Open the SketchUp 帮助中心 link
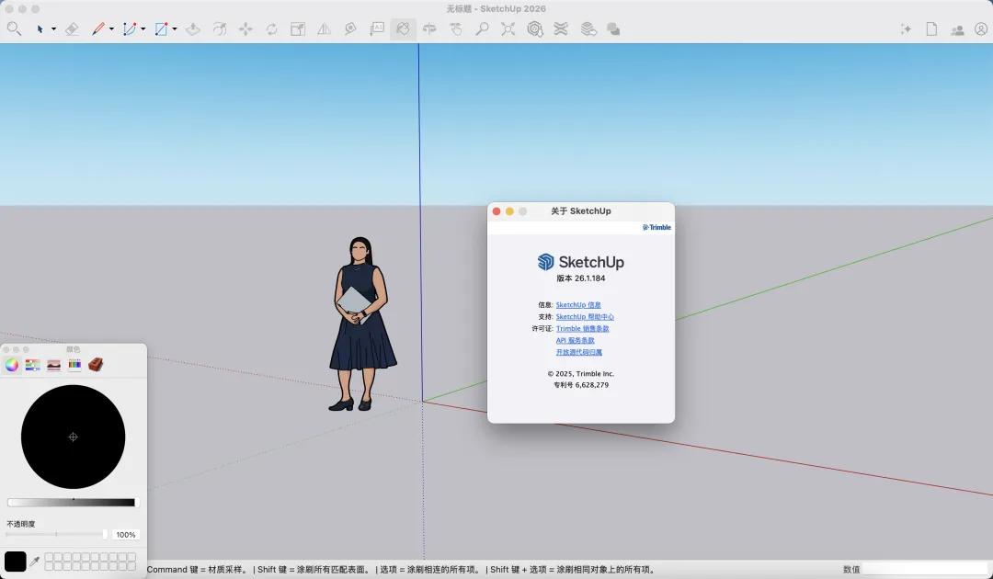The width and height of the screenshot is (993, 579). pos(585,317)
